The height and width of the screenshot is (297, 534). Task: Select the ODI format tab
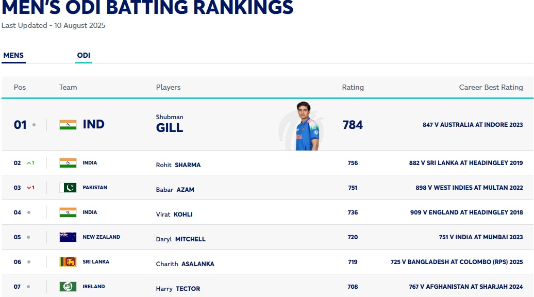tap(84, 56)
